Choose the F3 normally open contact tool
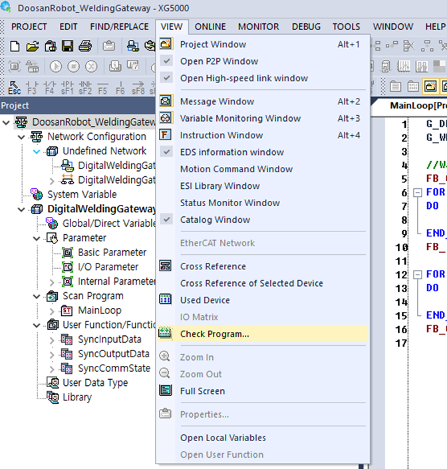The width and height of the screenshot is (447, 469). coord(31,87)
